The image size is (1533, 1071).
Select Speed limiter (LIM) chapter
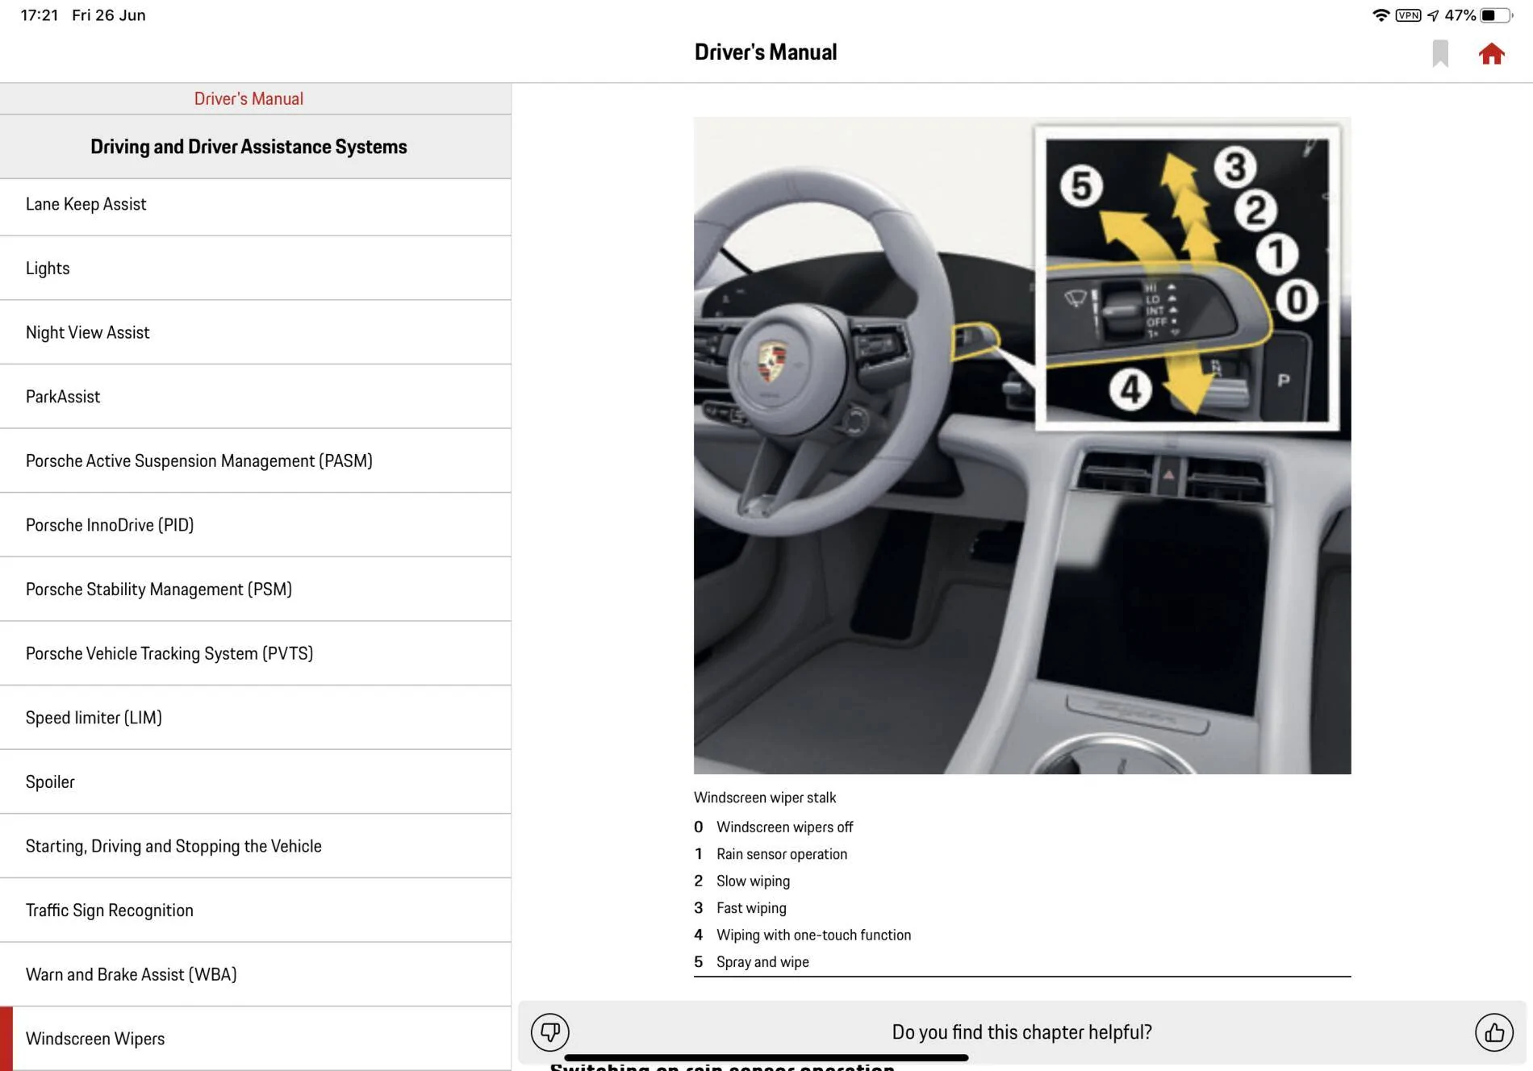[255, 718]
